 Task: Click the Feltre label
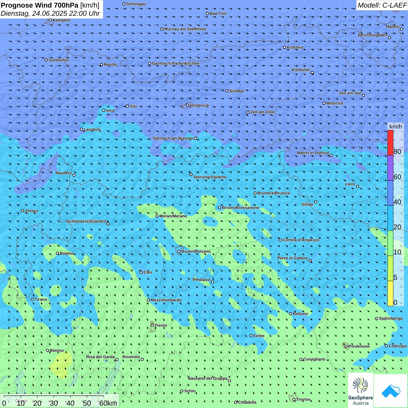tap(259, 336)
